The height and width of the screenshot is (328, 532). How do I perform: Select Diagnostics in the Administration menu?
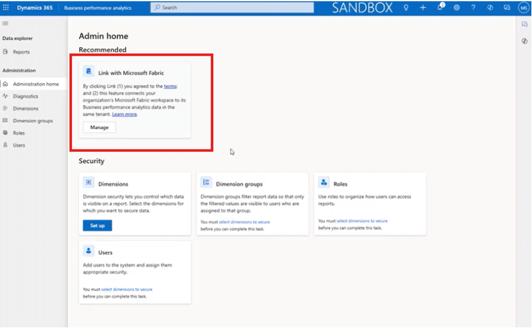click(x=25, y=96)
